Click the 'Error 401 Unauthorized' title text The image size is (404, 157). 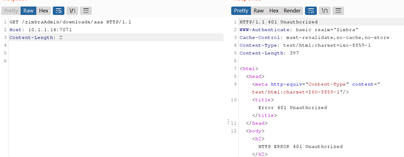(x=293, y=108)
